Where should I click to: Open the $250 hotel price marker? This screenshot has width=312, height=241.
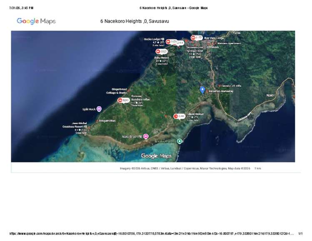pyautogui.click(x=124, y=100)
